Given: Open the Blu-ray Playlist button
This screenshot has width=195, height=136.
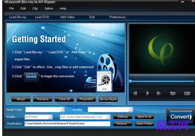Looking at the screenshot, I should (x=108, y=99).
